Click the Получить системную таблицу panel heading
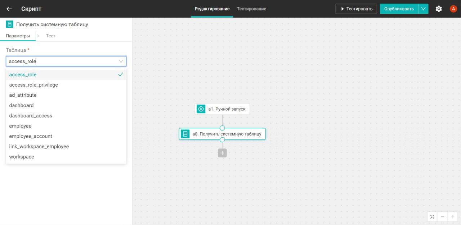The width and height of the screenshot is (461, 225). [52, 24]
